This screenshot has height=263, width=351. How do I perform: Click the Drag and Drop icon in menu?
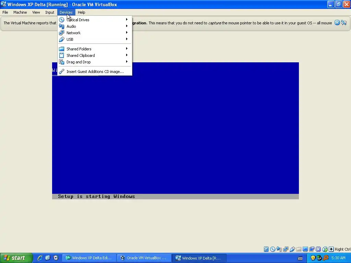62,62
